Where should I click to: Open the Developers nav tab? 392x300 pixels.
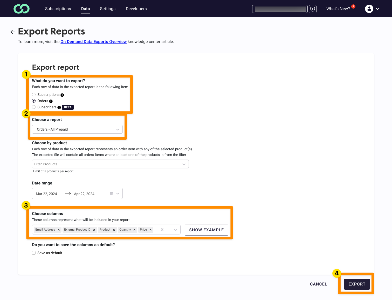tap(136, 9)
